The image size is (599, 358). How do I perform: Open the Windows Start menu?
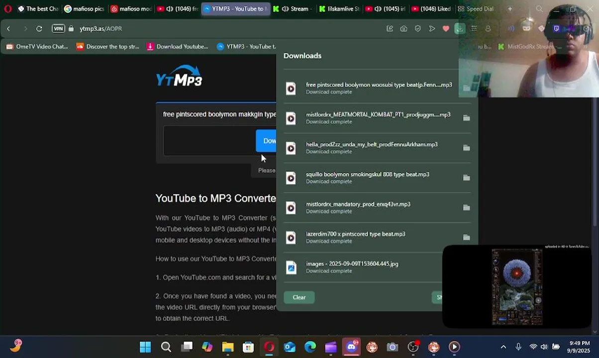[145, 347]
